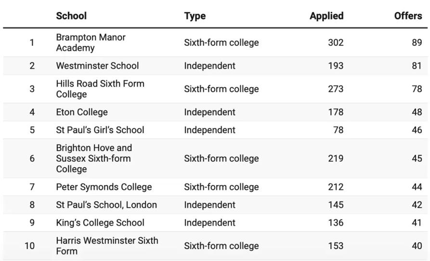Select King's College School name
This screenshot has width=430, height=261.
click(x=100, y=223)
